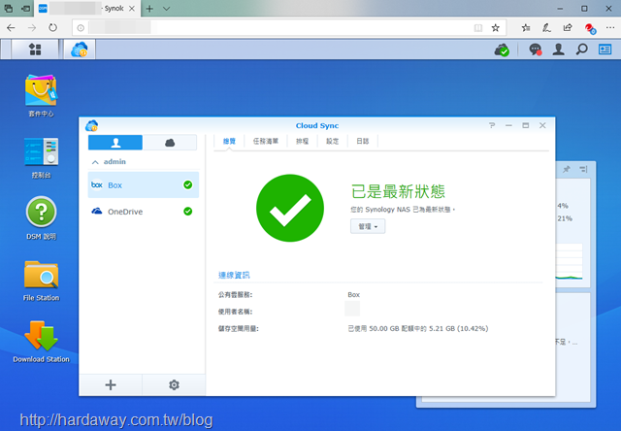The height and width of the screenshot is (431, 621).
Task: Open the 排程 schedule tab
Action: (302, 141)
